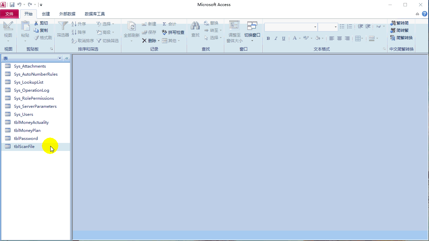This screenshot has height=241, width=429.
Task: Open the 筛选器 filter funnel
Action: click(63, 29)
